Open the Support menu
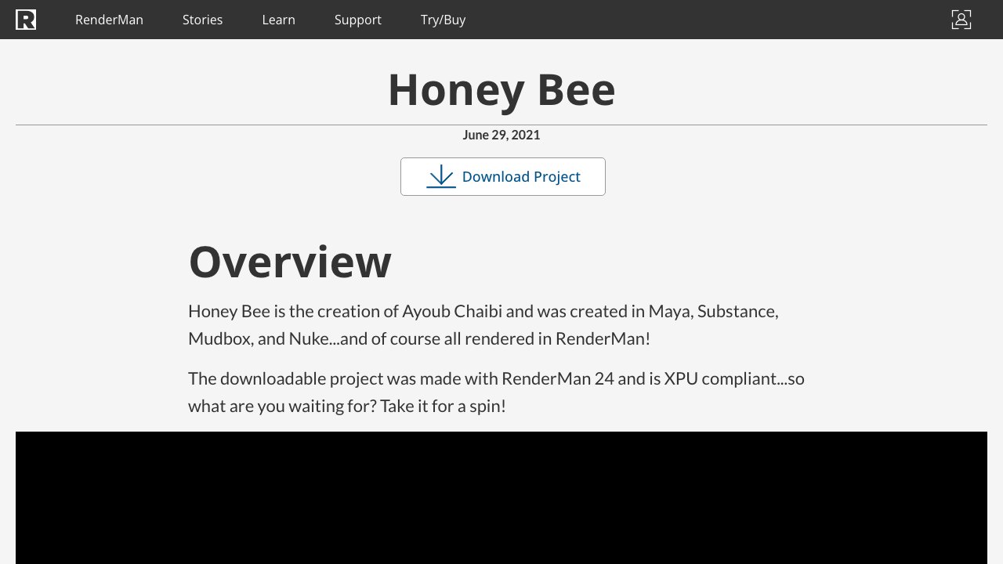This screenshot has height=564, width=1003. [357, 20]
